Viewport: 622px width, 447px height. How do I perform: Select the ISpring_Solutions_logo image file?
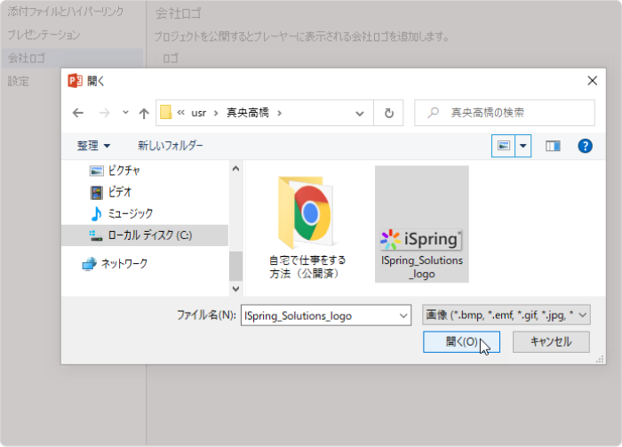point(422,224)
